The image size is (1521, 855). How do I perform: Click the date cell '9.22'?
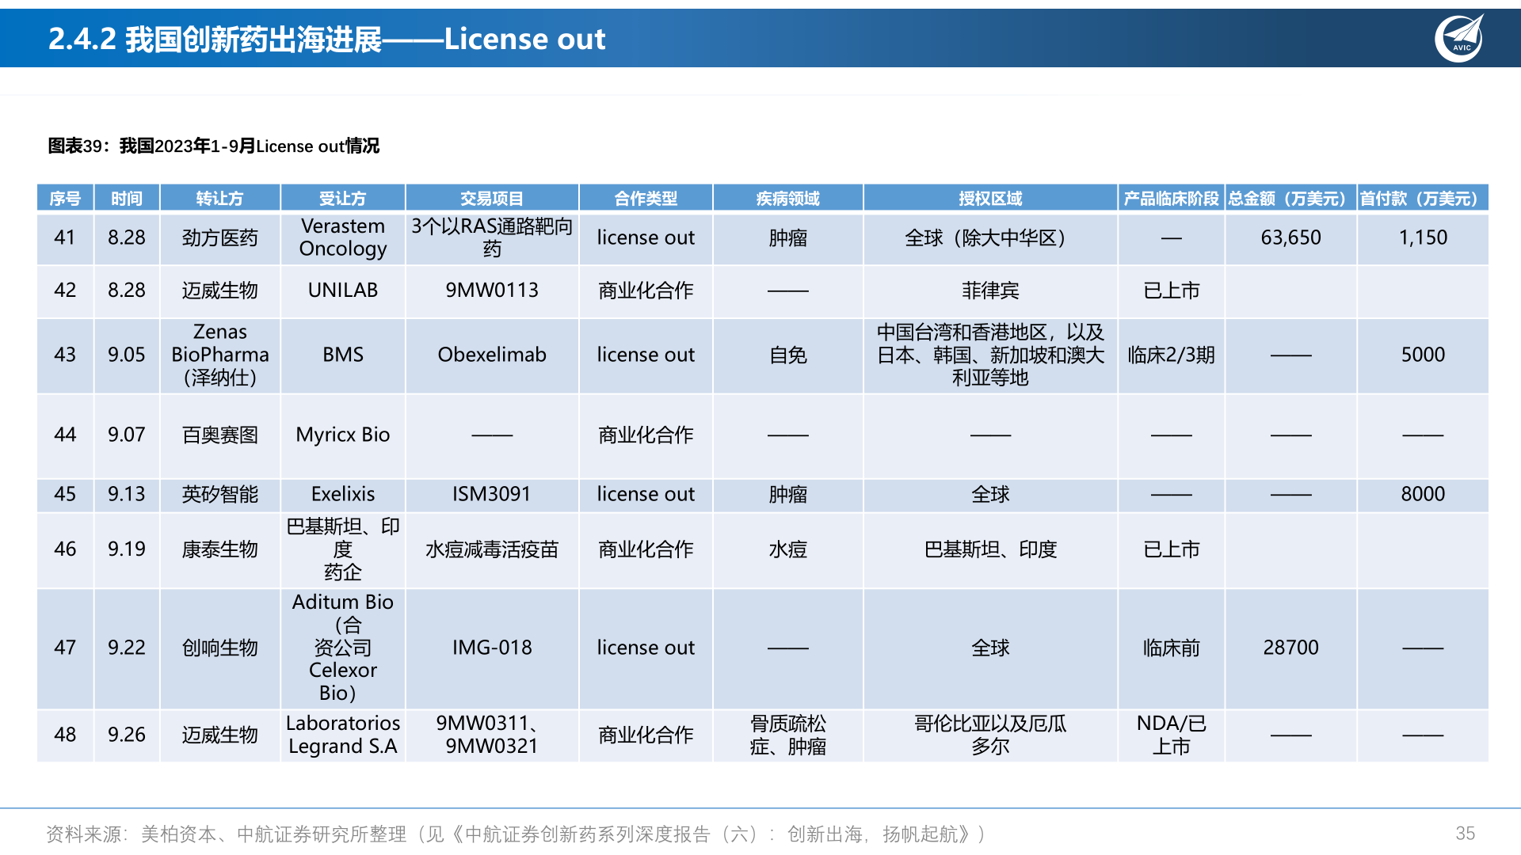(x=127, y=648)
